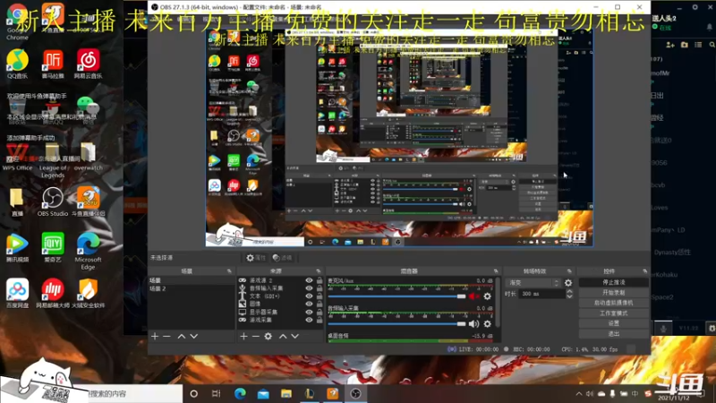
Task: Select 场景 in the scenes list
Action: (x=191, y=280)
